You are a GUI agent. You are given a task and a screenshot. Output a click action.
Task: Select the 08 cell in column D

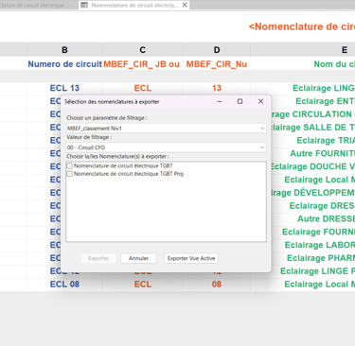217,285
